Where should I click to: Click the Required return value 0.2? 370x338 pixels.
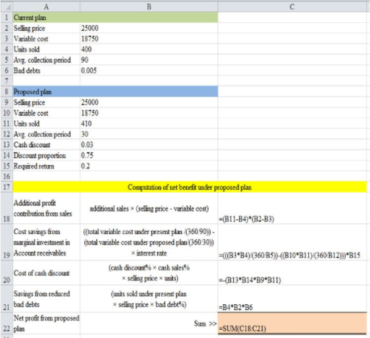(x=149, y=166)
